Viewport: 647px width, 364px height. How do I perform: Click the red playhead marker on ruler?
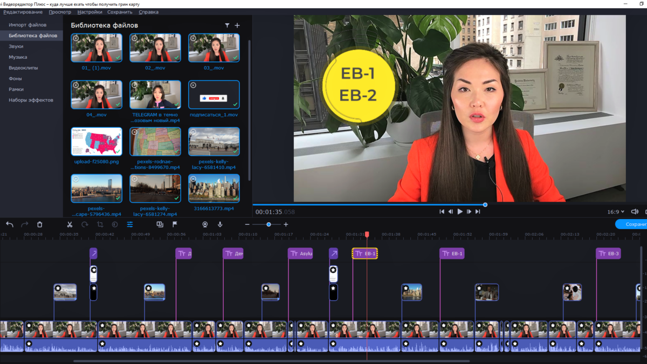367,235
